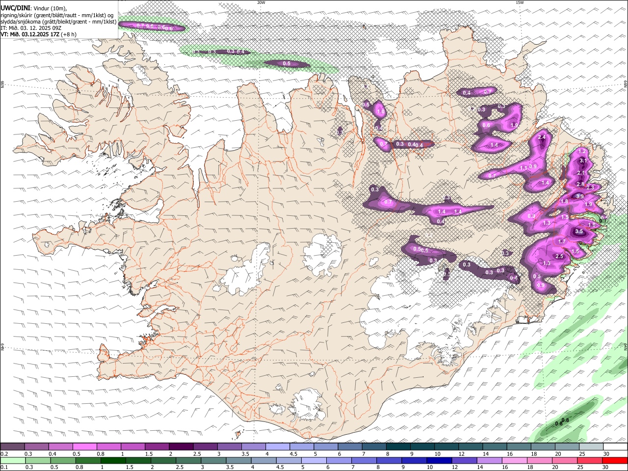Click the 2.5 precipitation value on map
This screenshot has width=628, height=471.
click(x=559, y=256)
